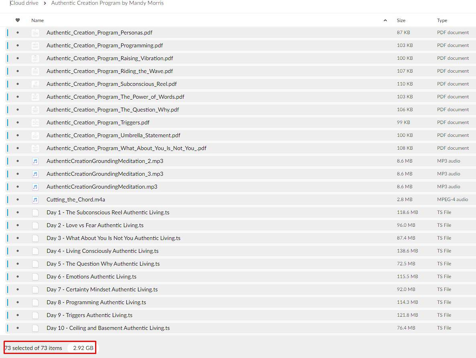The image size is (476, 358).
Task: Click audio icon of AuthenticCreationGroundingMeditation.mp3
Action: point(35,187)
